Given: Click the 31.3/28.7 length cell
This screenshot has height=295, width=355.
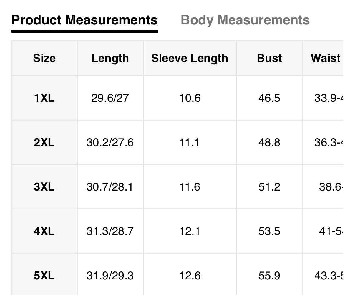Looking at the screenshot, I should pyautogui.click(x=110, y=231).
